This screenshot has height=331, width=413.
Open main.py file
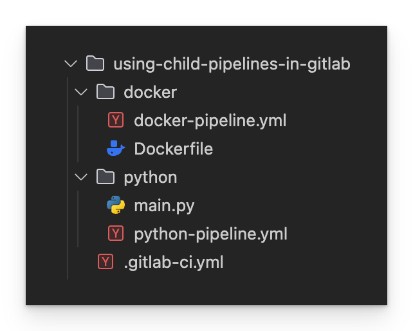click(x=164, y=206)
